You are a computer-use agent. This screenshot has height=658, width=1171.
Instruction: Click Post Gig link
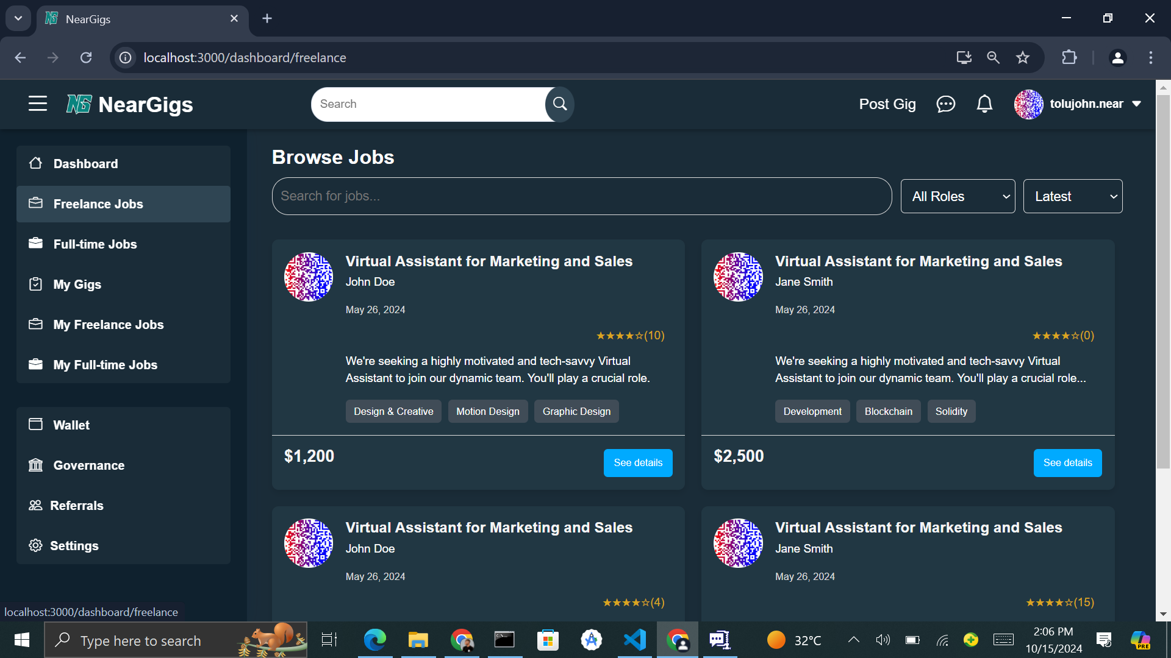pos(887,104)
